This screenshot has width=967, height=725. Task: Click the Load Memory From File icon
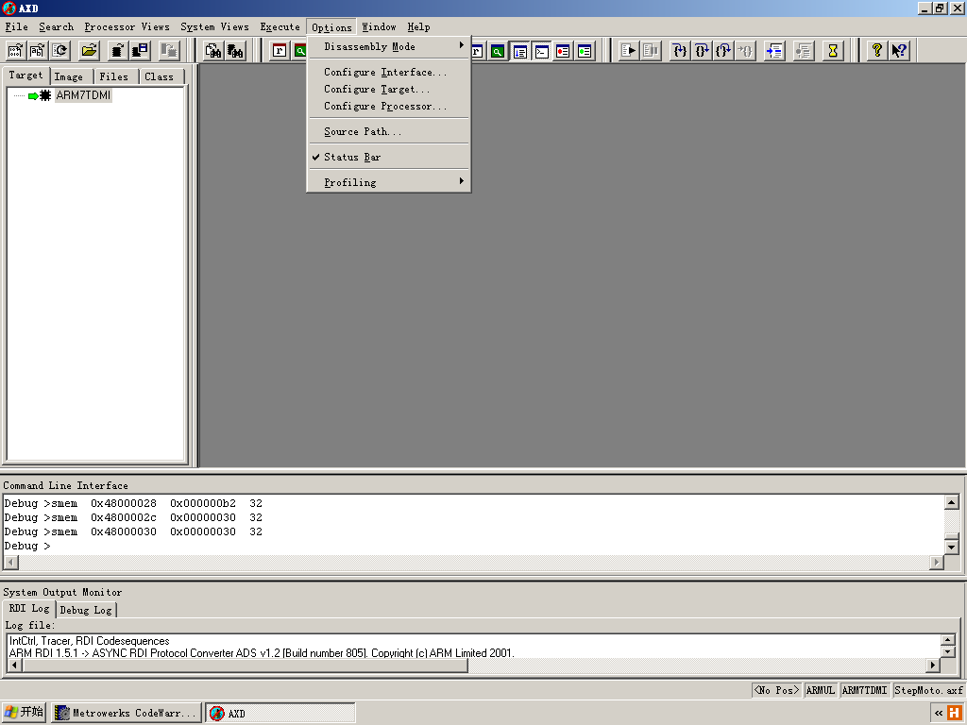pos(118,51)
